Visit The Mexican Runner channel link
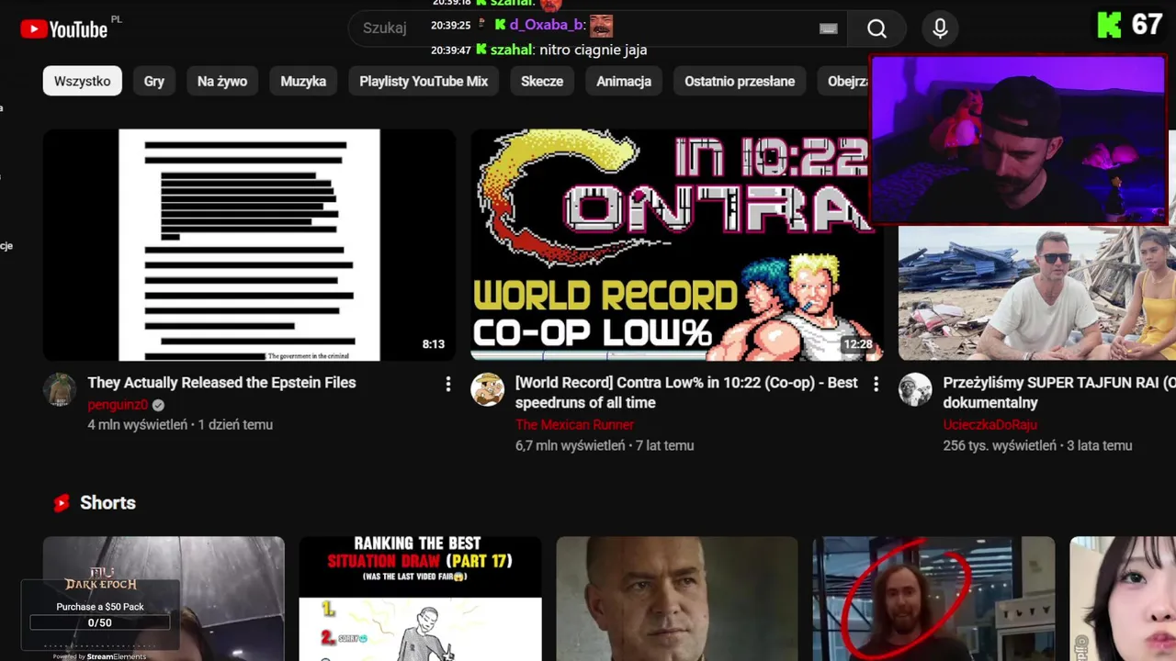Screen dimensions: 1176x661 point(574,425)
